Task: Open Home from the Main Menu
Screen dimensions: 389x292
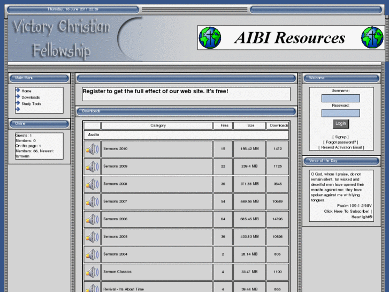Action: tap(26, 91)
